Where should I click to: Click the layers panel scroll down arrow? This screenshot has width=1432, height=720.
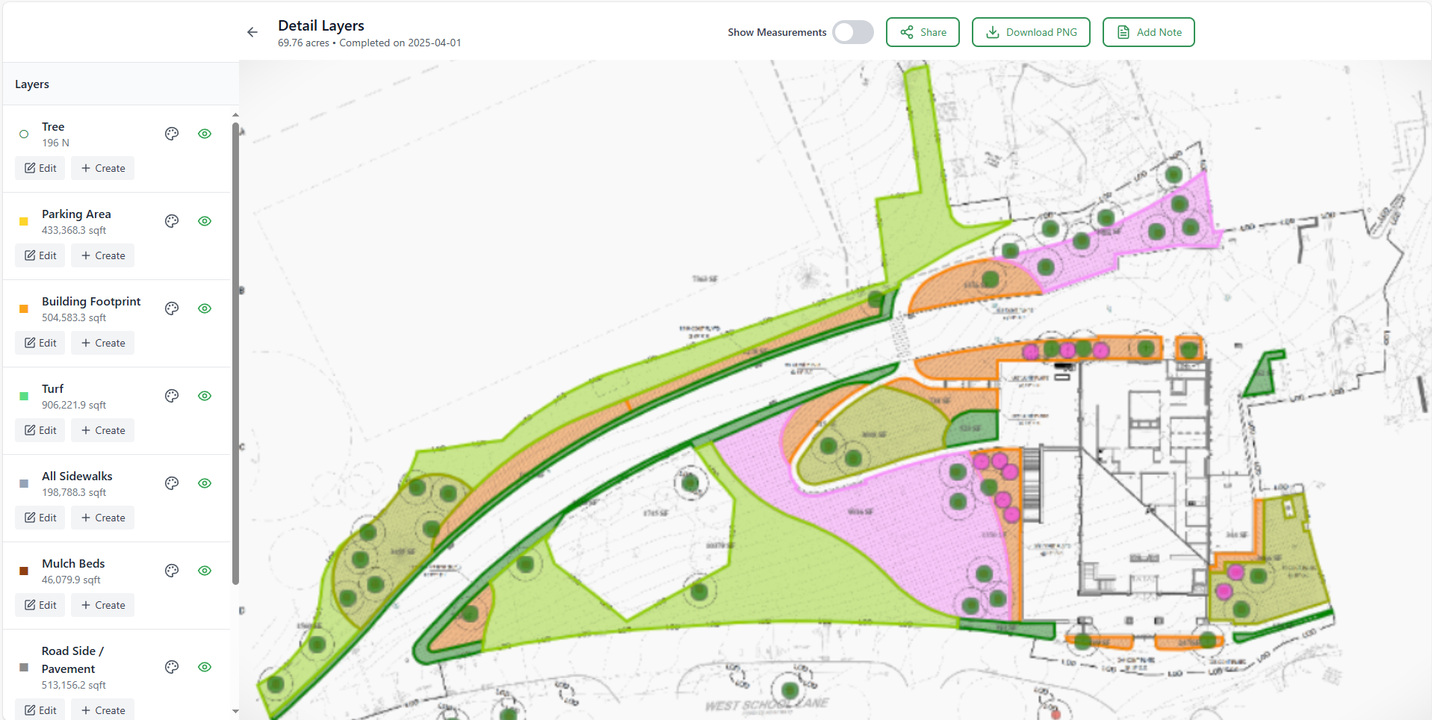click(x=235, y=711)
